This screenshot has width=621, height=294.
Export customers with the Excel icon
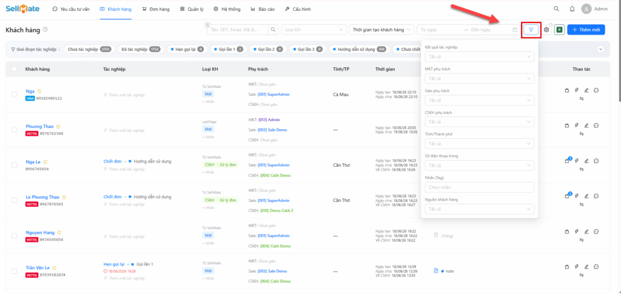pos(559,30)
